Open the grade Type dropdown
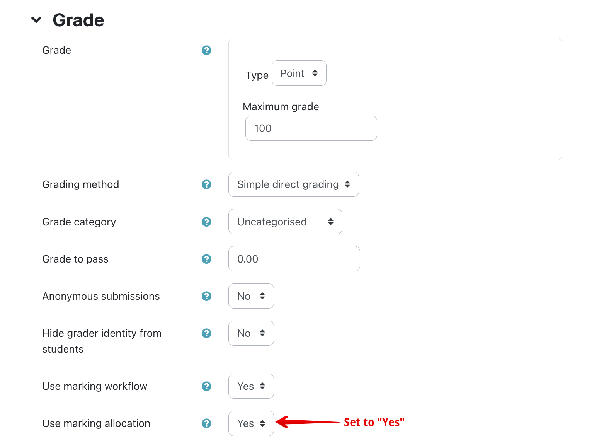The image size is (616, 447). click(x=299, y=73)
